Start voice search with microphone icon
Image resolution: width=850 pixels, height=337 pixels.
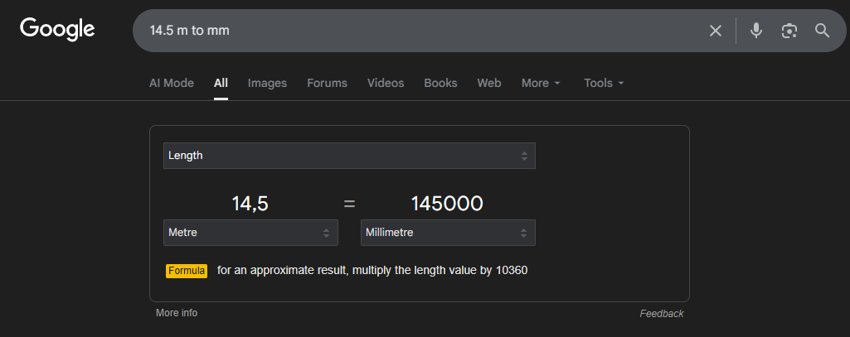pyautogui.click(x=755, y=31)
